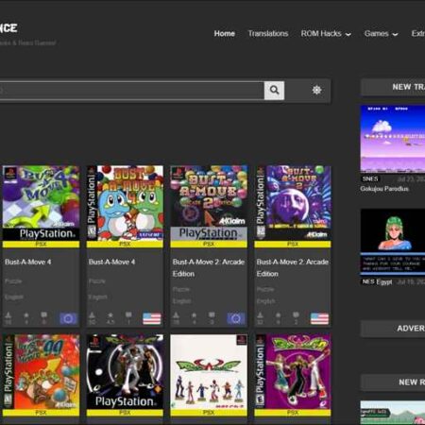Open US-flag Bust-A-Move 4 title link

tap(111, 262)
